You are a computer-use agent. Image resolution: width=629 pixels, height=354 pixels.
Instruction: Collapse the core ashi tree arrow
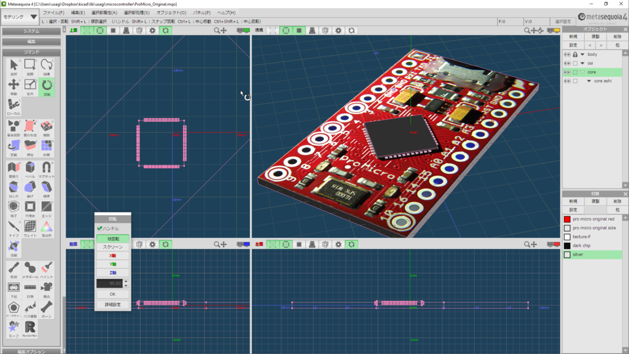589,81
